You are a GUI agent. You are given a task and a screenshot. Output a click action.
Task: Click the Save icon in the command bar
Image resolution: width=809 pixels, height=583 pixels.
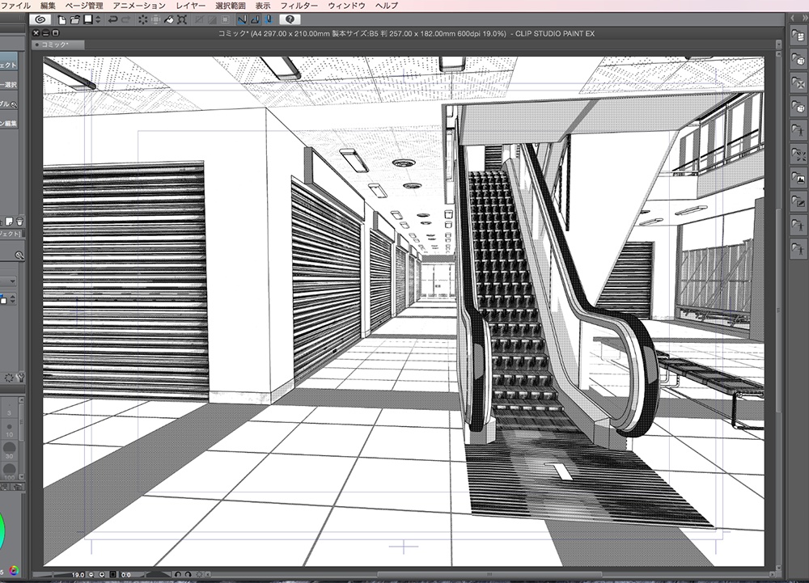88,20
